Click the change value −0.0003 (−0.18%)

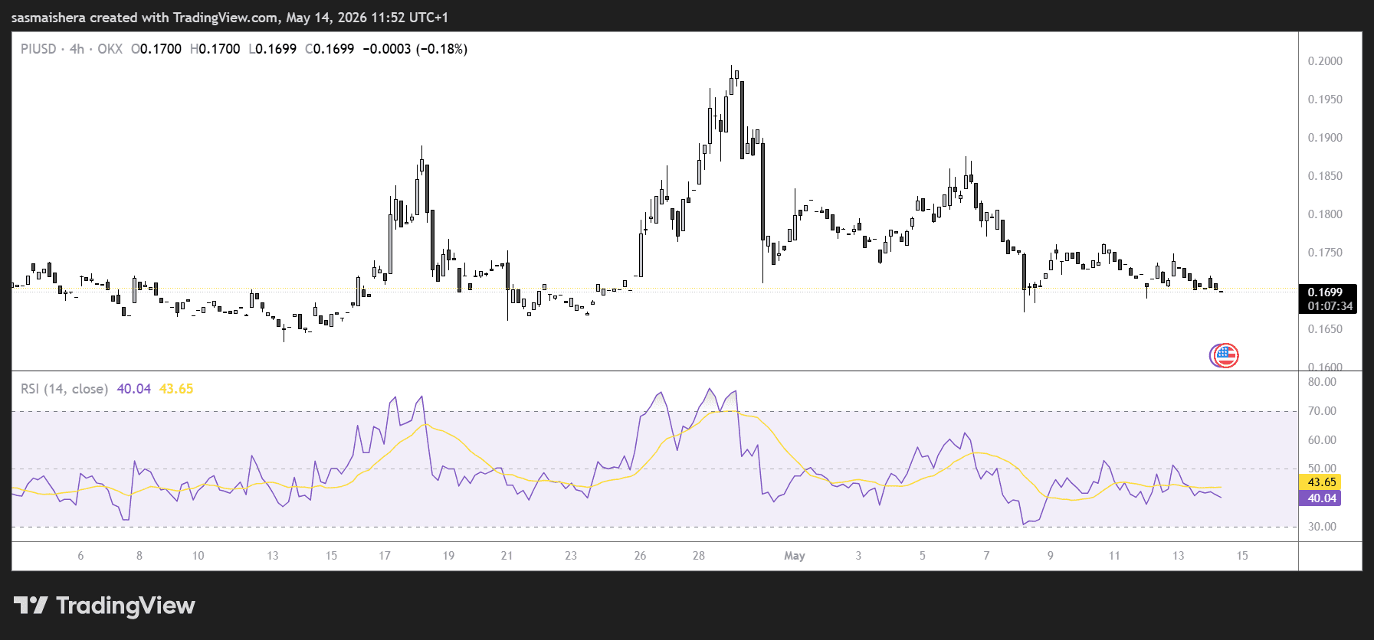click(x=415, y=49)
